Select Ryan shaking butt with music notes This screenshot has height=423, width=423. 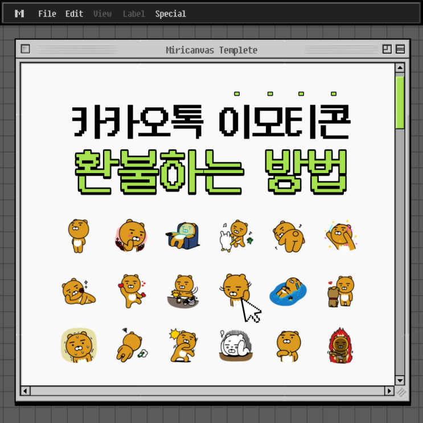point(289,237)
